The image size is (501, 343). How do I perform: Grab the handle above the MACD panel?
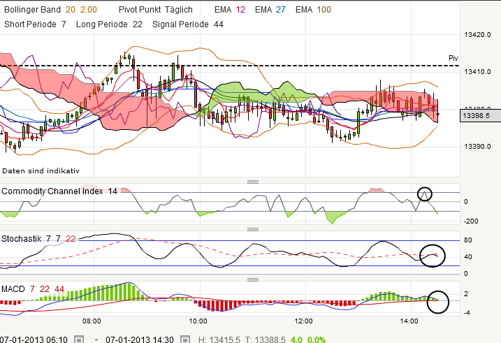[253, 279]
